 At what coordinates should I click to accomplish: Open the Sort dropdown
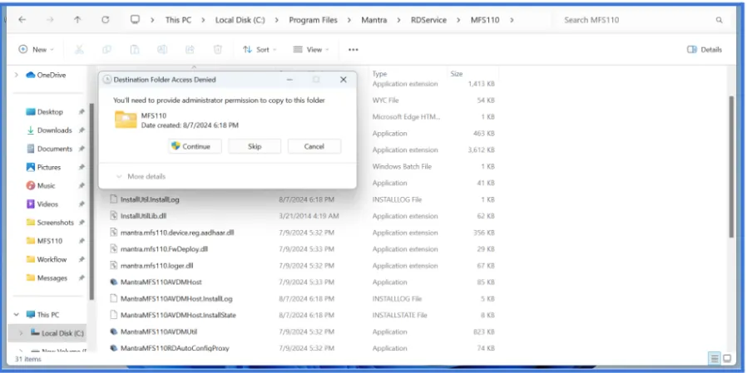(x=260, y=50)
